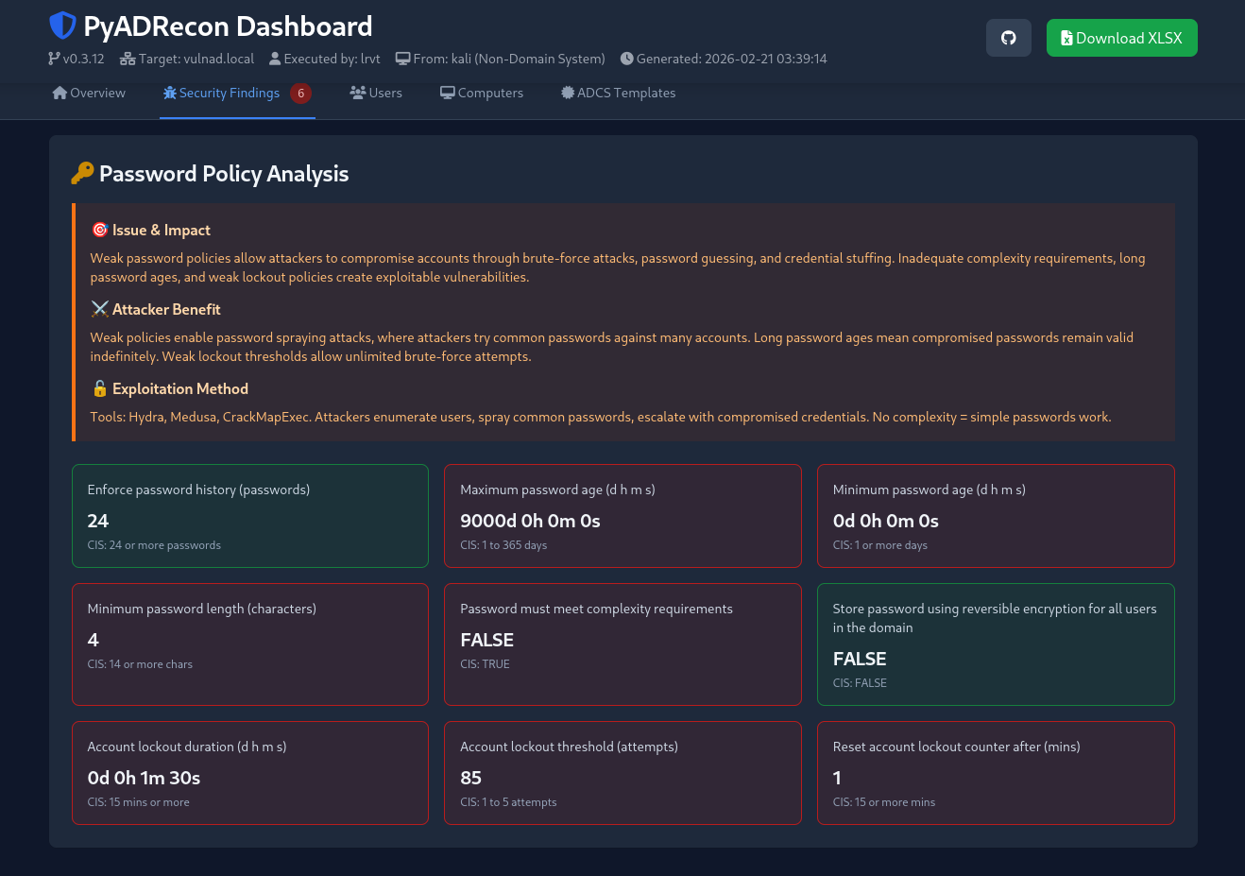Select the Maximum password age card
The image size is (1245, 876).
[622, 516]
